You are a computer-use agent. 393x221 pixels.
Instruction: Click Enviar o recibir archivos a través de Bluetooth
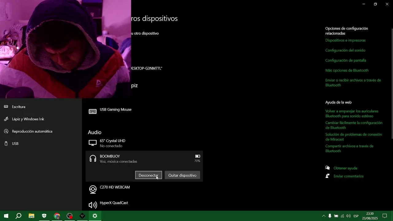[353, 83]
